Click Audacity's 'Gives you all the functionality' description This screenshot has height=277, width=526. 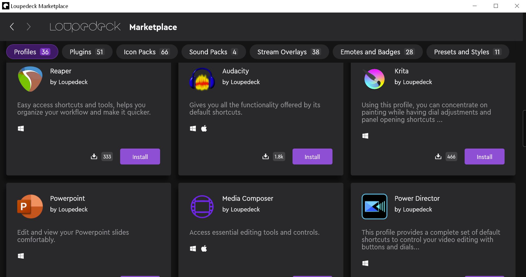coord(255,109)
